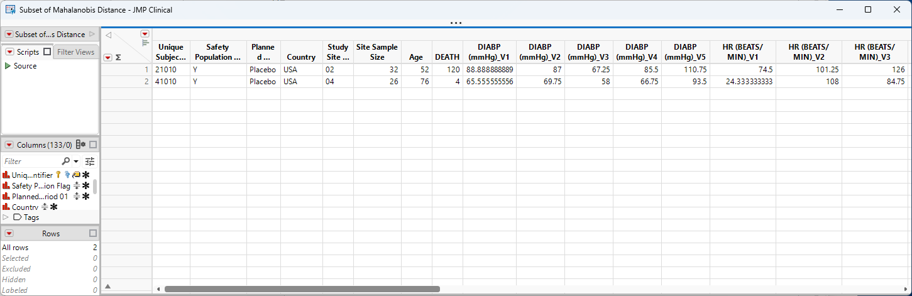Open the Columns red triangle menu
912x296 pixels.
9,145
